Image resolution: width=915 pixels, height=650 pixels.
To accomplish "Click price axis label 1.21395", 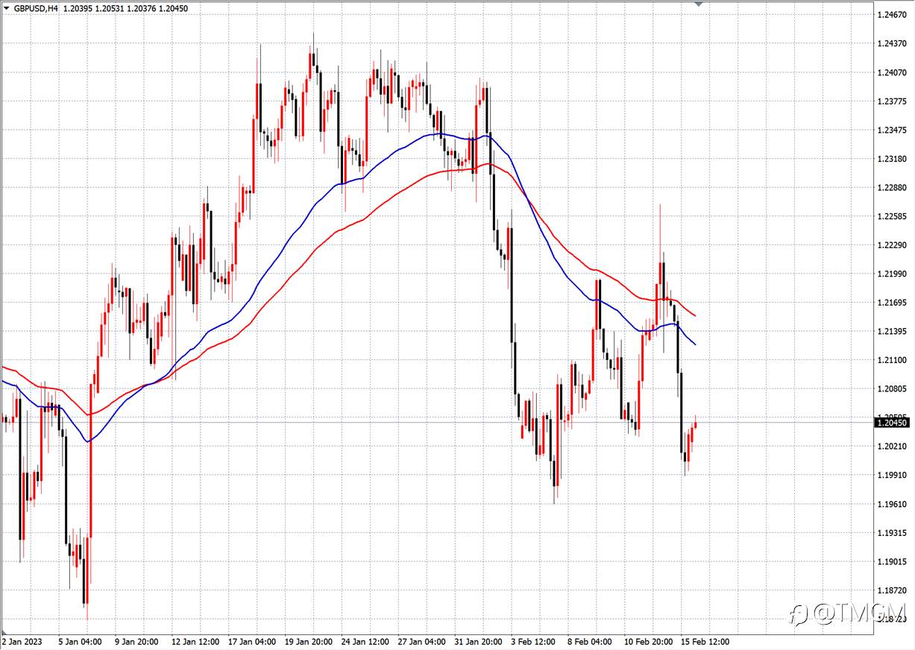I will [x=892, y=331].
